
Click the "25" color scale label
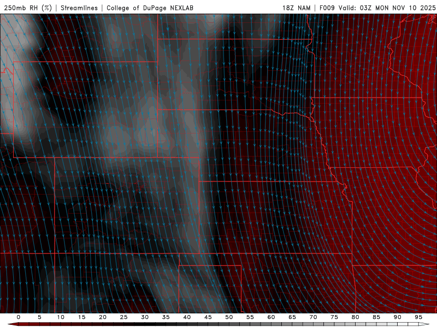(124, 317)
